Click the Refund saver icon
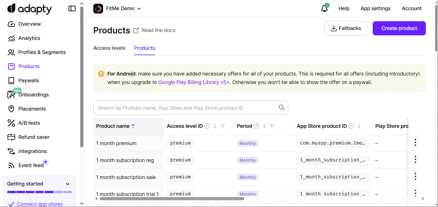 tap(11, 137)
